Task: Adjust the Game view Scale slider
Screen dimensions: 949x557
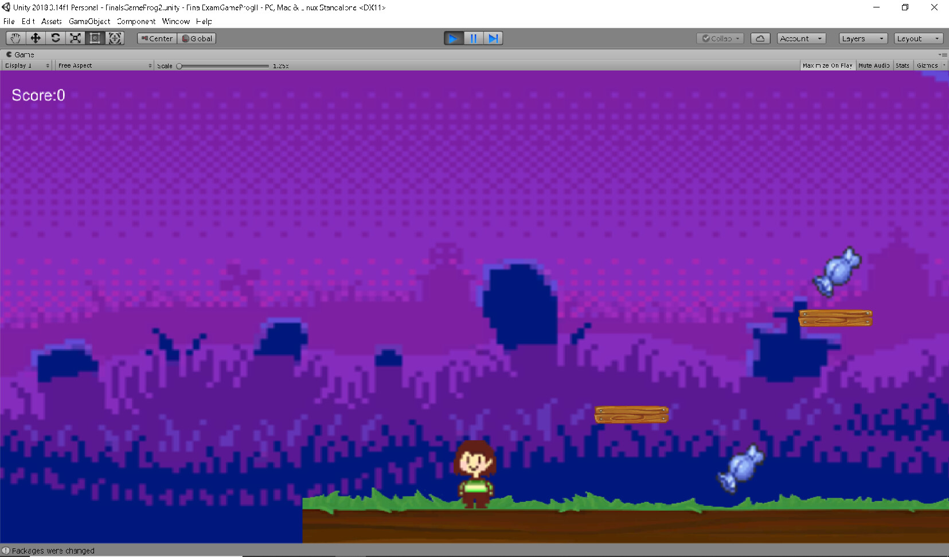Action: pos(178,65)
